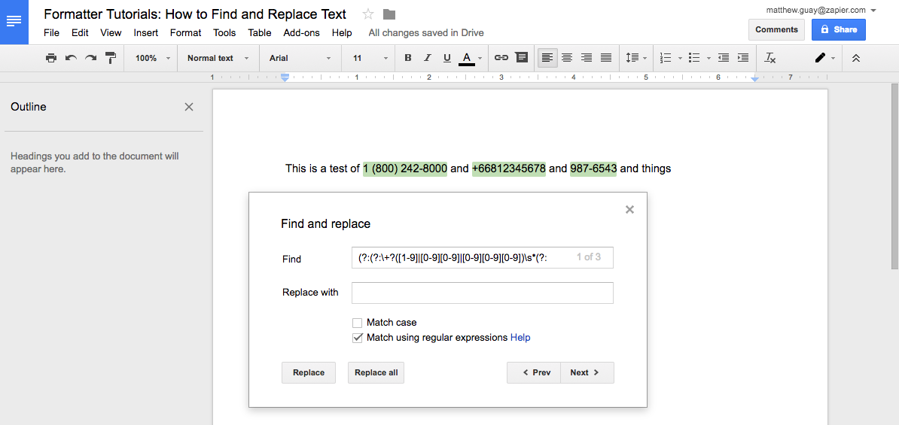The width and height of the screenshot is (899, 425).
Task: Click the Replace all button
Action: 376,372
